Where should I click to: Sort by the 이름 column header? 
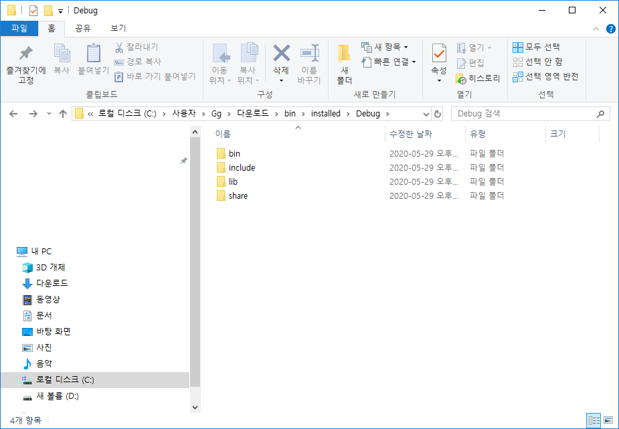[x=223, y=134]
